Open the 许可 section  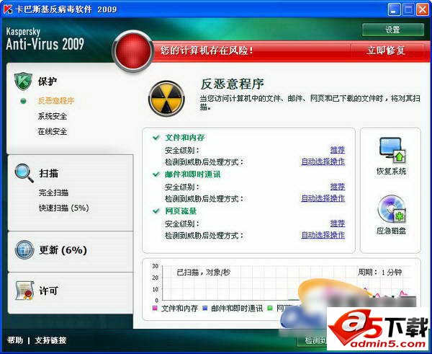(x=48, y=291)
